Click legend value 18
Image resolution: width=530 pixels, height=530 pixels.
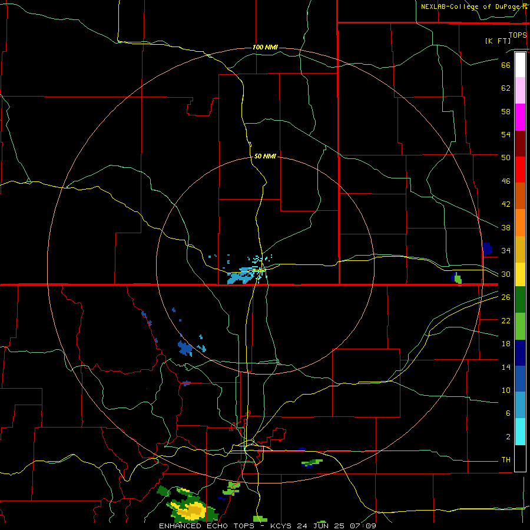pos(506,344)
